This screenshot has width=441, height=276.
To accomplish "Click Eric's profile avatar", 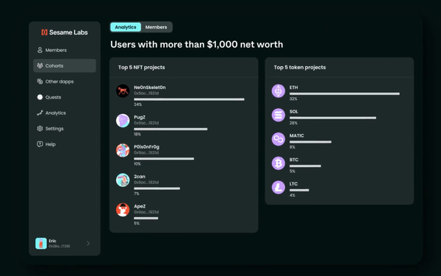I will tap(41, 244).
